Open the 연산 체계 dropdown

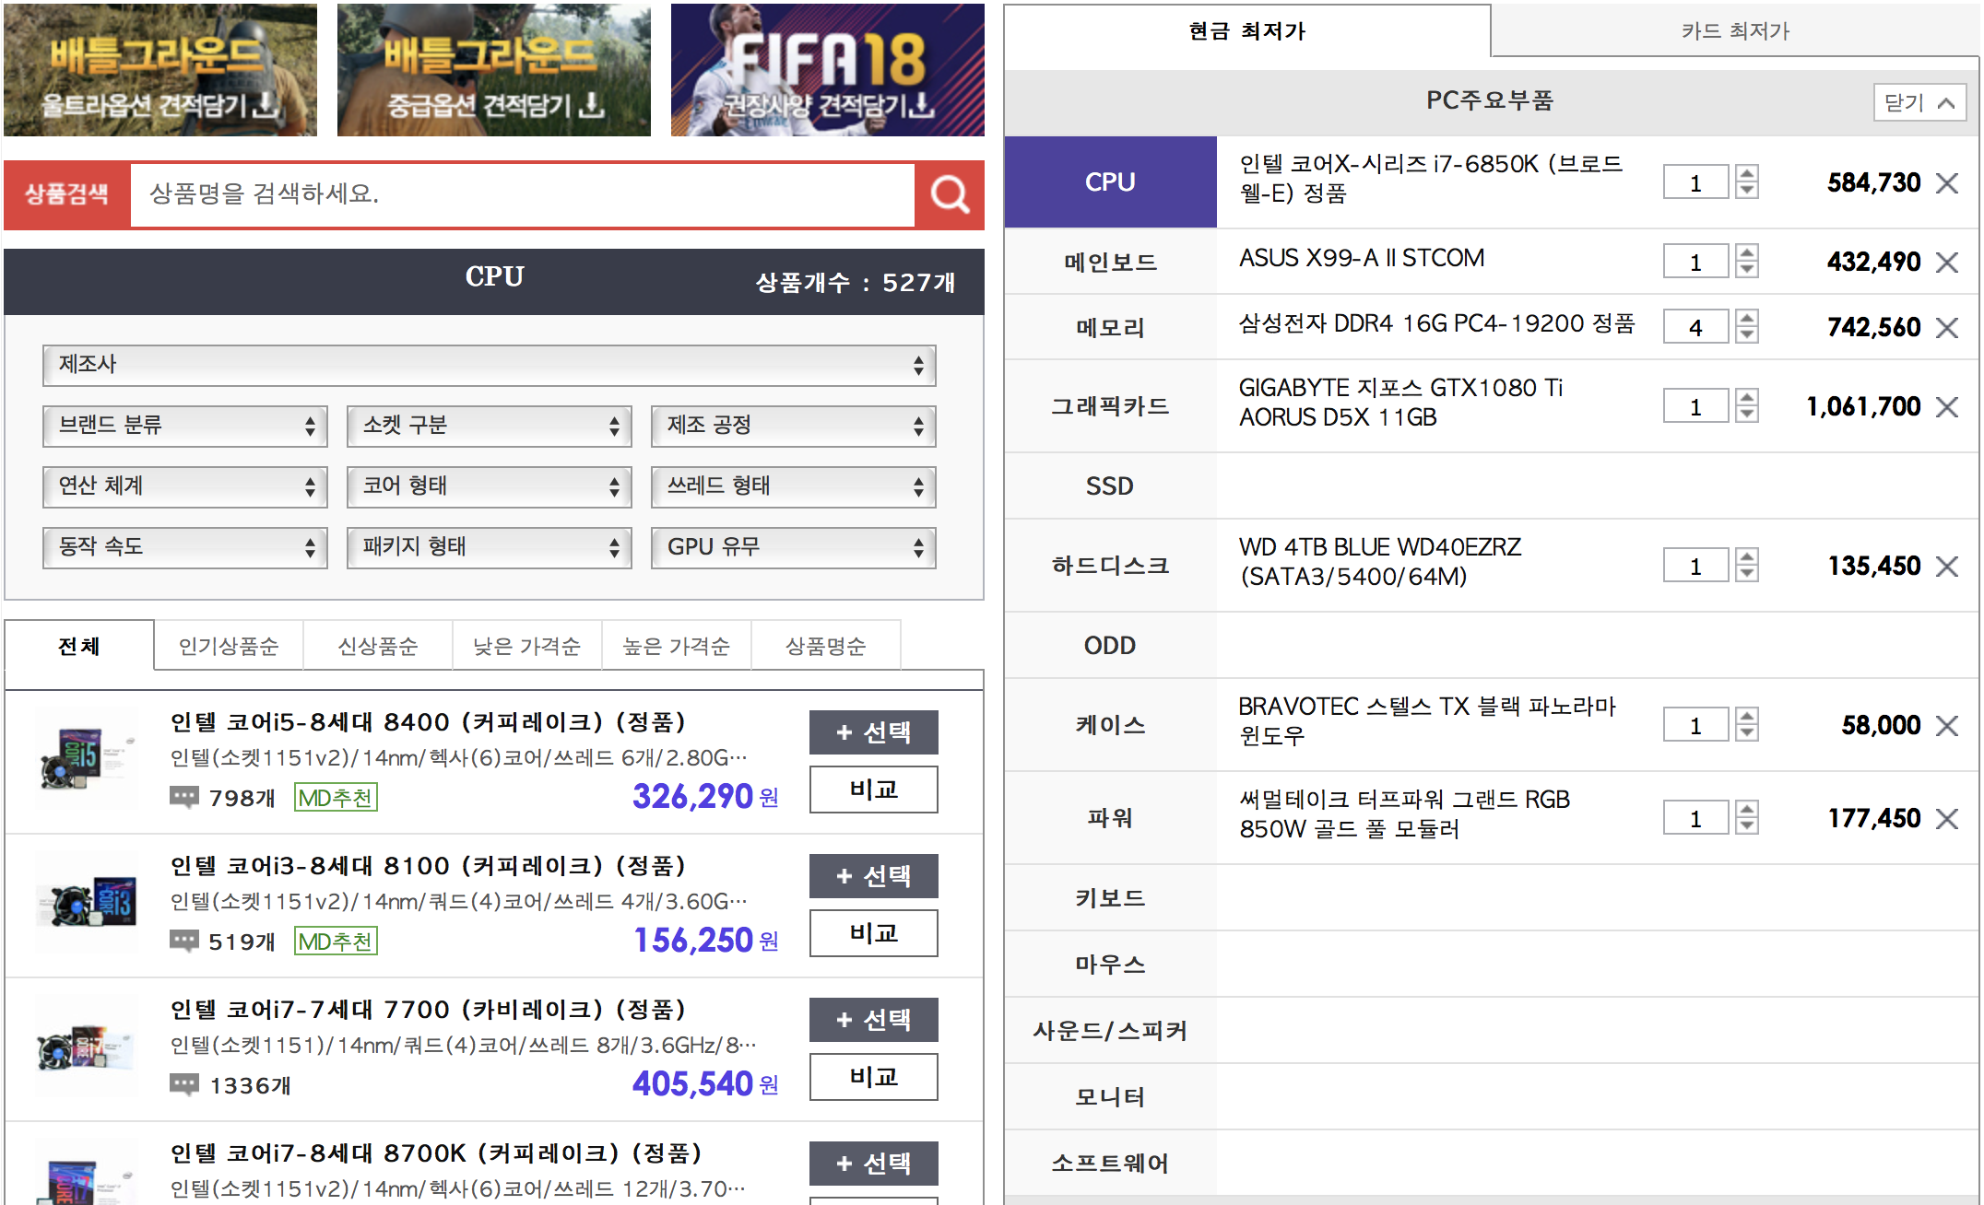(x=185, y=486)
